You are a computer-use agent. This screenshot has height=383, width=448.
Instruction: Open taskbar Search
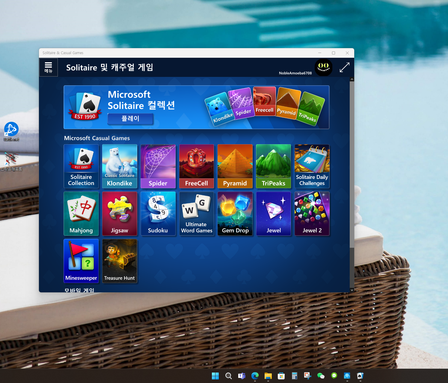click(228, 376)
